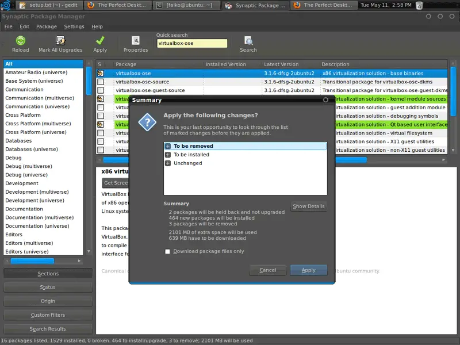Click the Show Details button

pos(309,206)
